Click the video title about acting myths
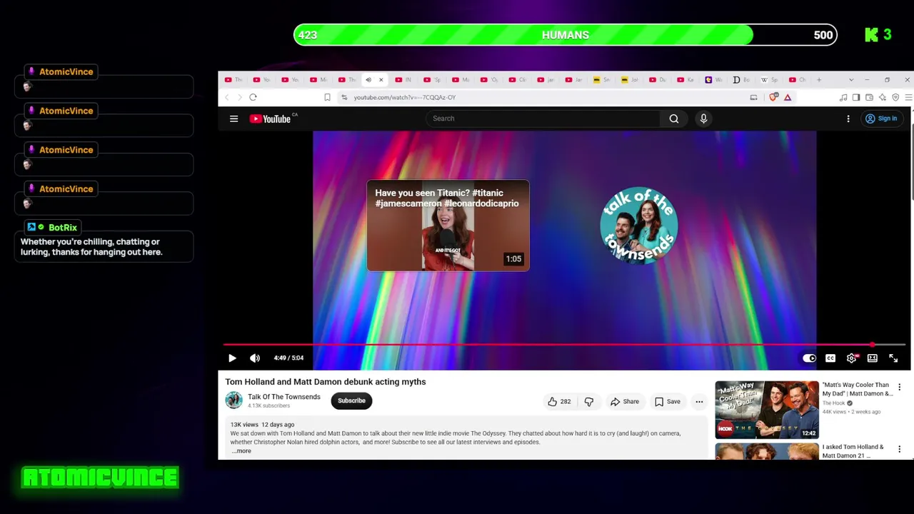The width and height of the screenshot is (914, 514). pyautogui.click(x=326, y=382)
